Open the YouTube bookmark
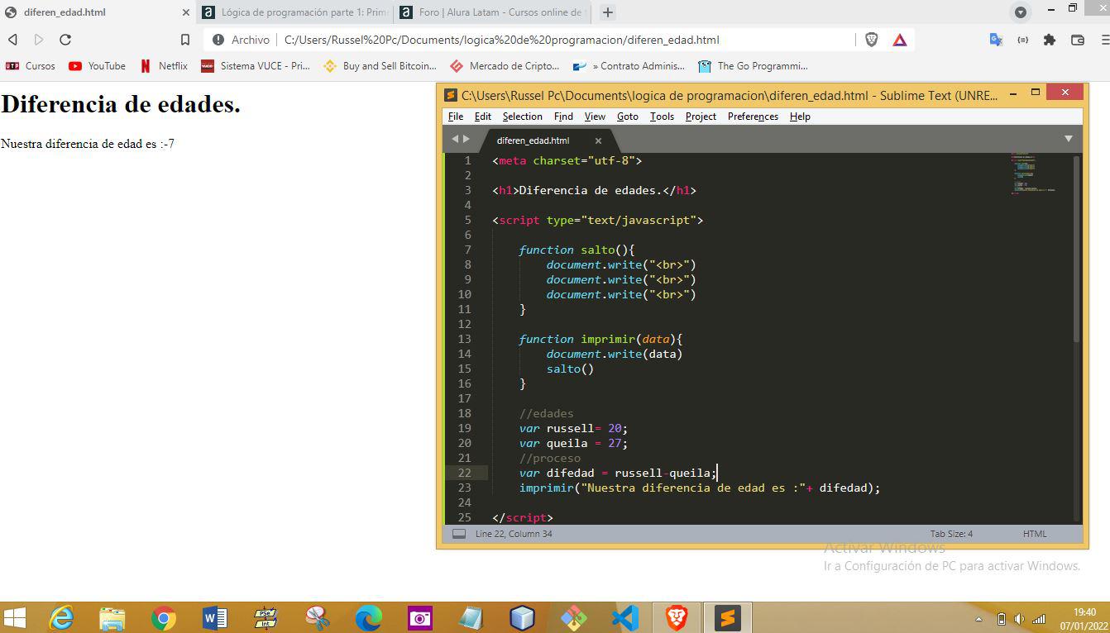Viewport: 1110px width, 633px height. pyautogui.click(x=97, y=66)
